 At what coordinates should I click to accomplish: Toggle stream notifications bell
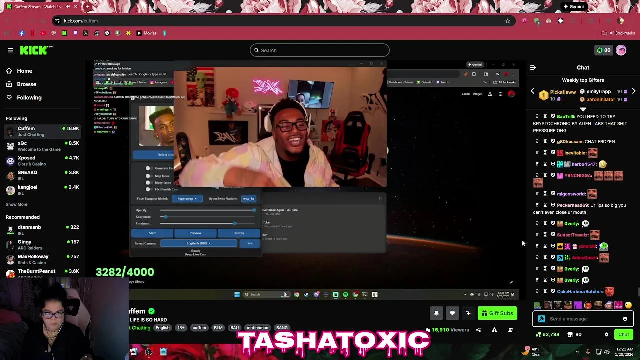(436, 313)
